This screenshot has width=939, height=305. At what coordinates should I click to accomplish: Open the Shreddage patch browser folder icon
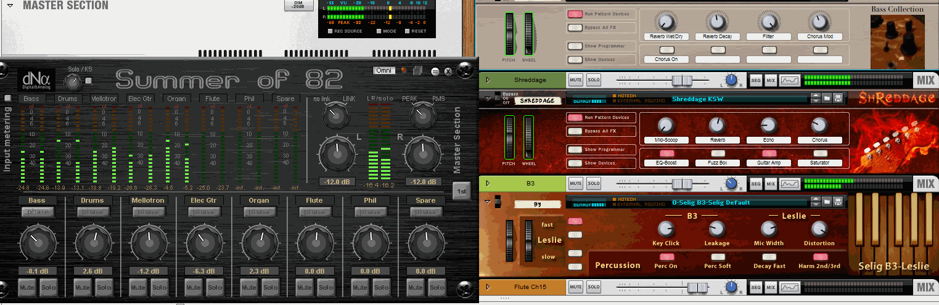[x=827, y=99]
